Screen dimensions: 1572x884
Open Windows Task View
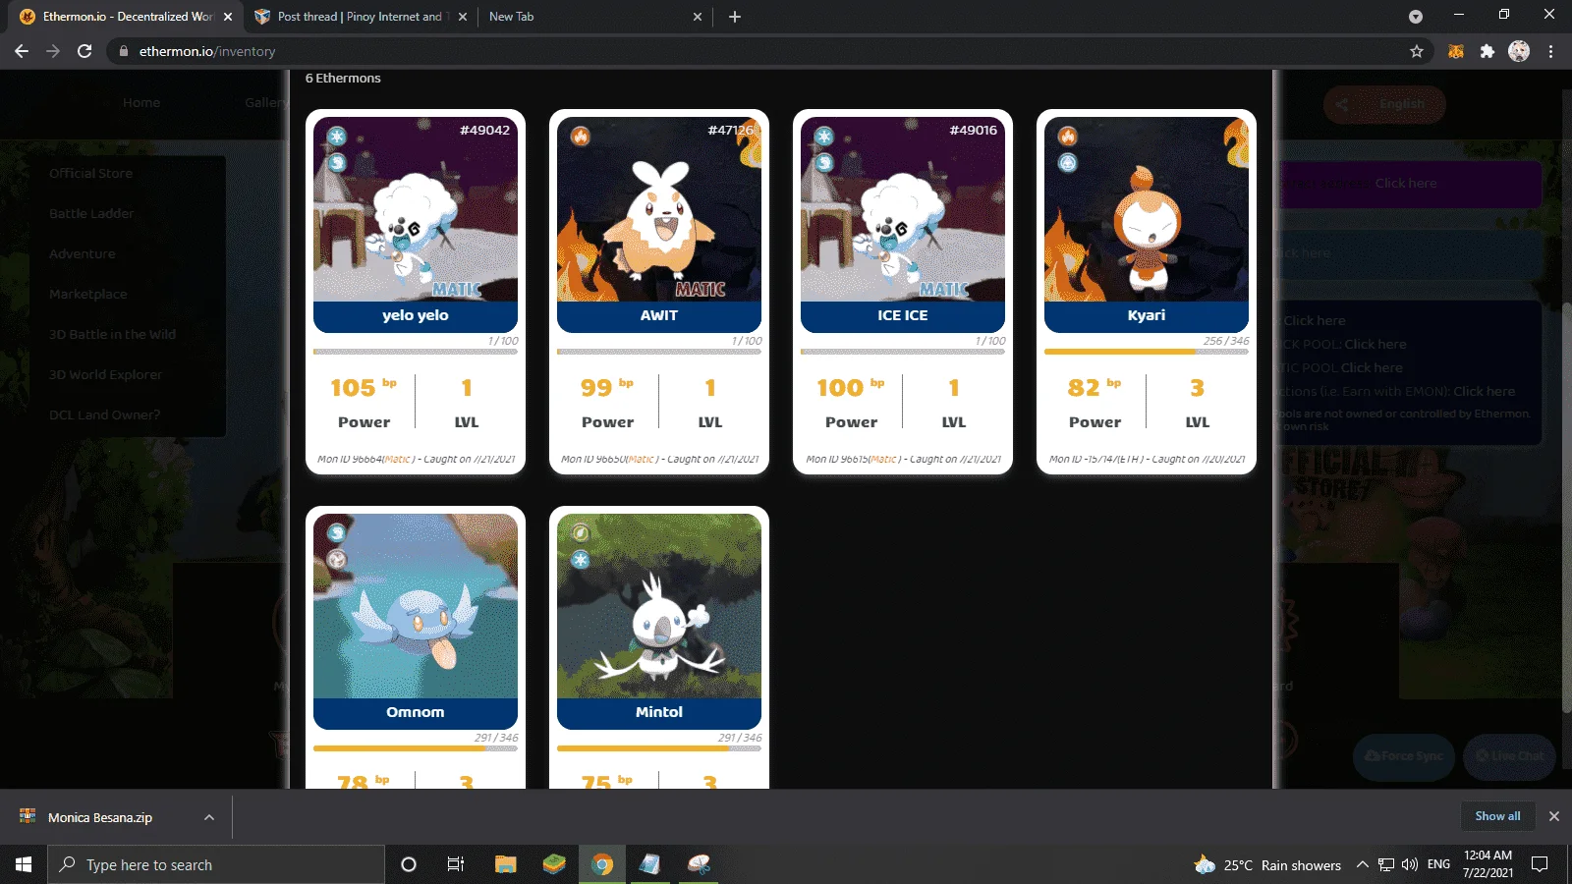pos(456,864)
